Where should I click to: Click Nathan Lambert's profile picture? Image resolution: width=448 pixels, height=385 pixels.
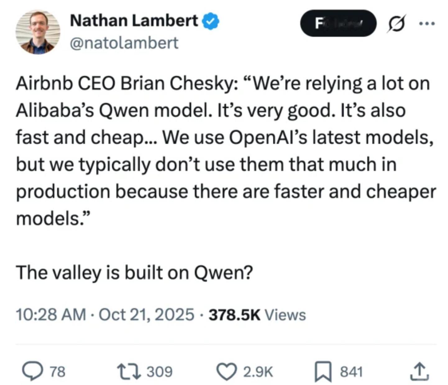tap(38, 32)
